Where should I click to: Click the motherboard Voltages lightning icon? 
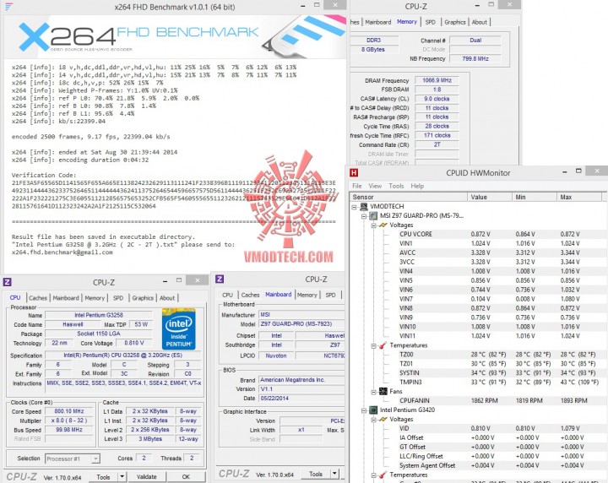(x=383, y=225)
